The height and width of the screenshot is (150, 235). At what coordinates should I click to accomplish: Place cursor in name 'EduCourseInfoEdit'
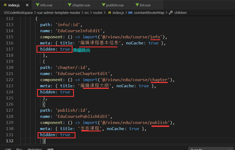[79, 31]
